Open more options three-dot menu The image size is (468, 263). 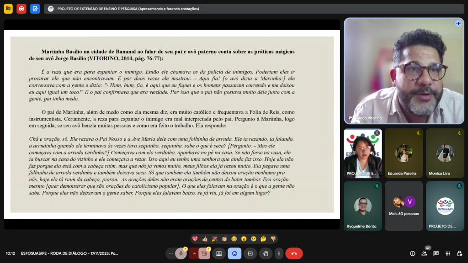[x=279, y=253]
